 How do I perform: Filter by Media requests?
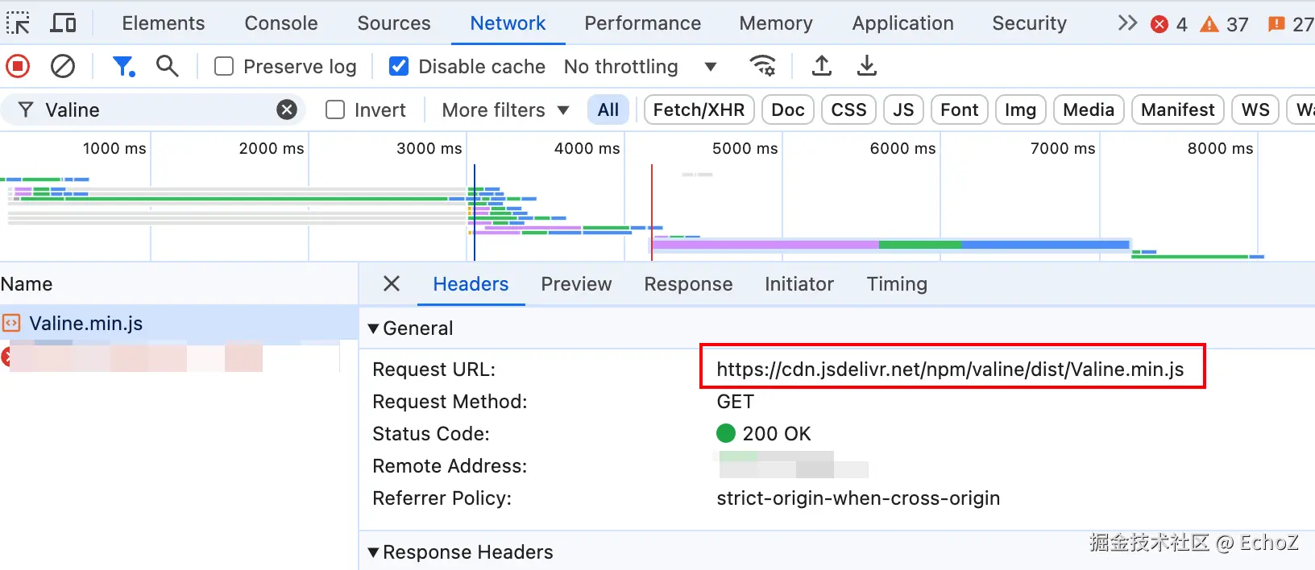click(1089, 109)
